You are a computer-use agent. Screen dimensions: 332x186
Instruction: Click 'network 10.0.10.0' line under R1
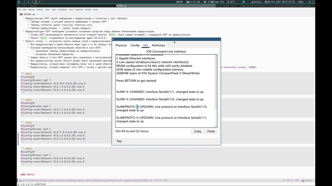pyautogui.click(x=53, y=84)
